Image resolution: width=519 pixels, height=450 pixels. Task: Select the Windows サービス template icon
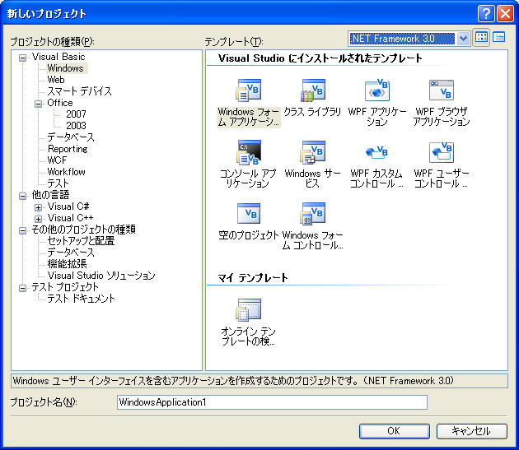tap(313, 152)
